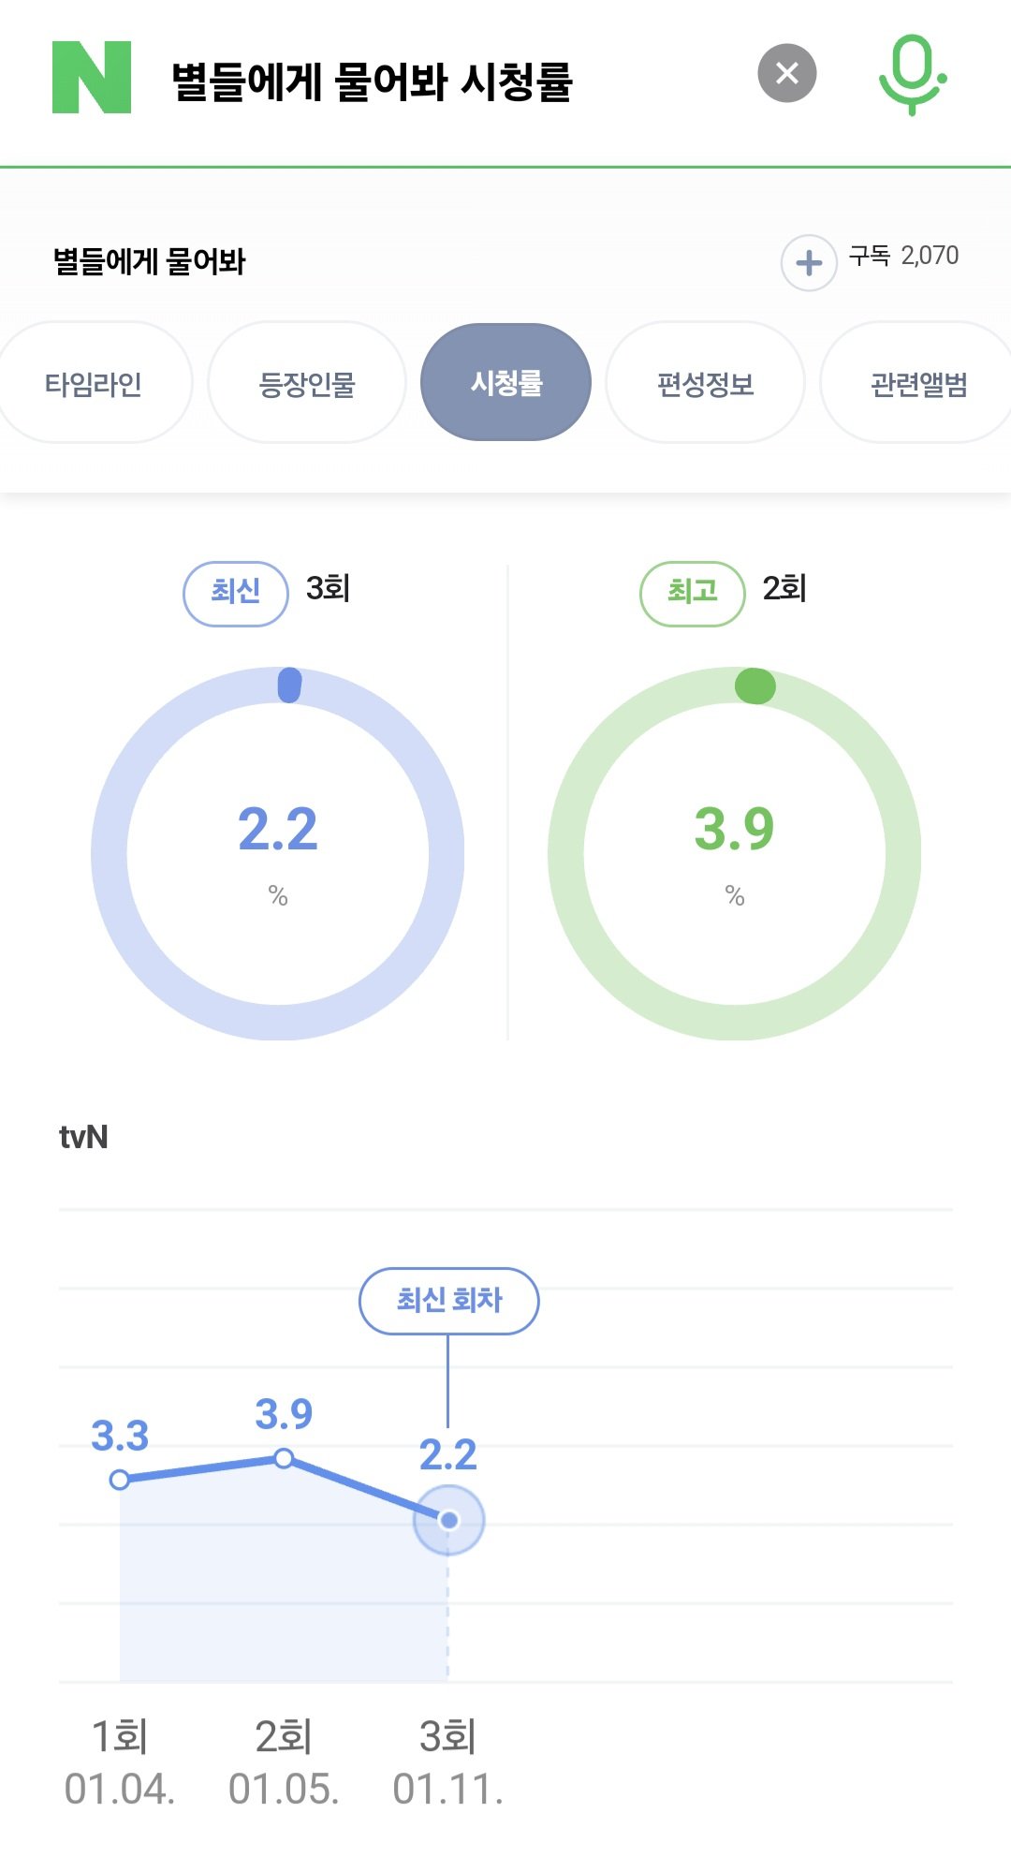Select the highlighted episode 3 data point
This screenshot has width=1011, height=1857.
coord(448,1520)
